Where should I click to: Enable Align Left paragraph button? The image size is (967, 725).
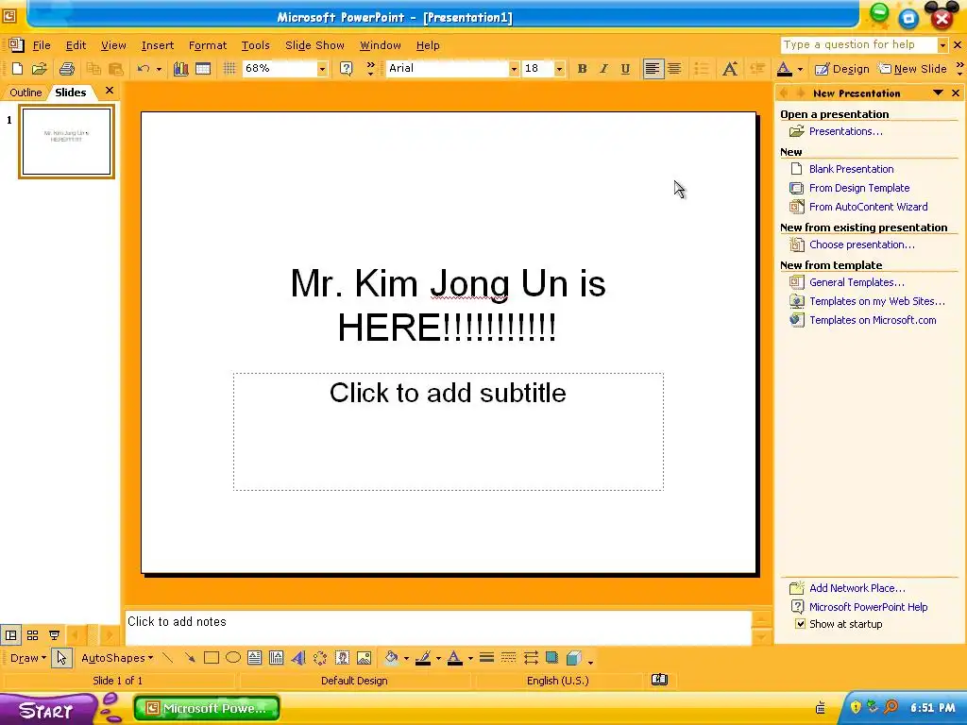(652, 69)
